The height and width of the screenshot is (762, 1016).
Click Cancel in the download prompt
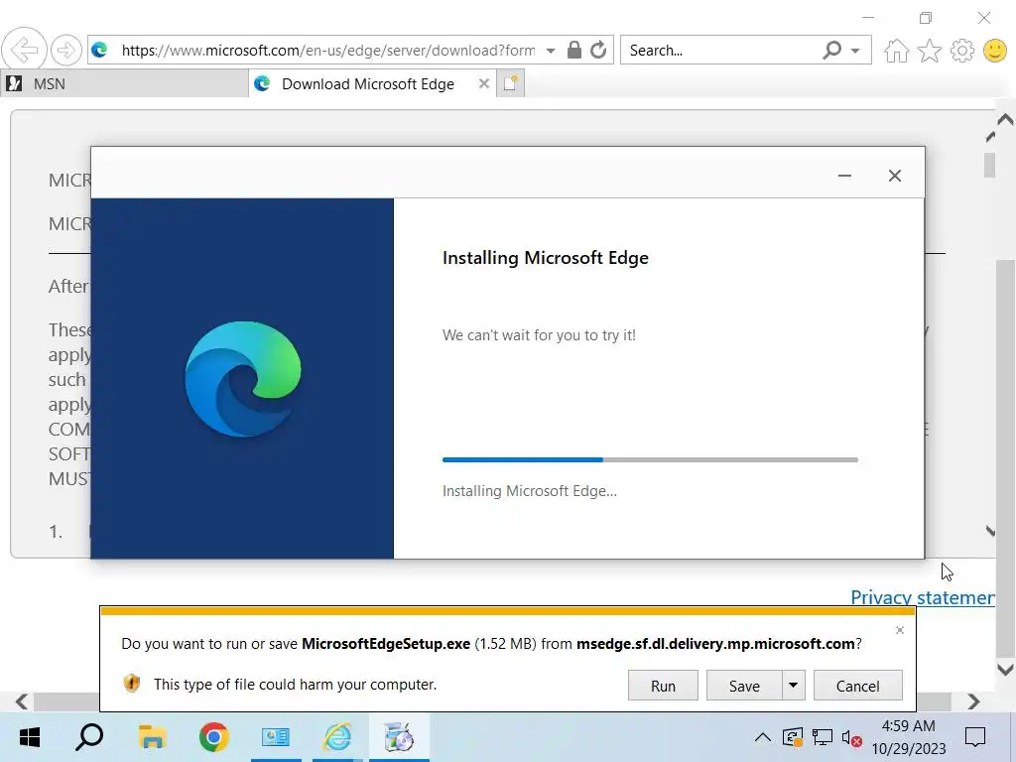[857, 686]
